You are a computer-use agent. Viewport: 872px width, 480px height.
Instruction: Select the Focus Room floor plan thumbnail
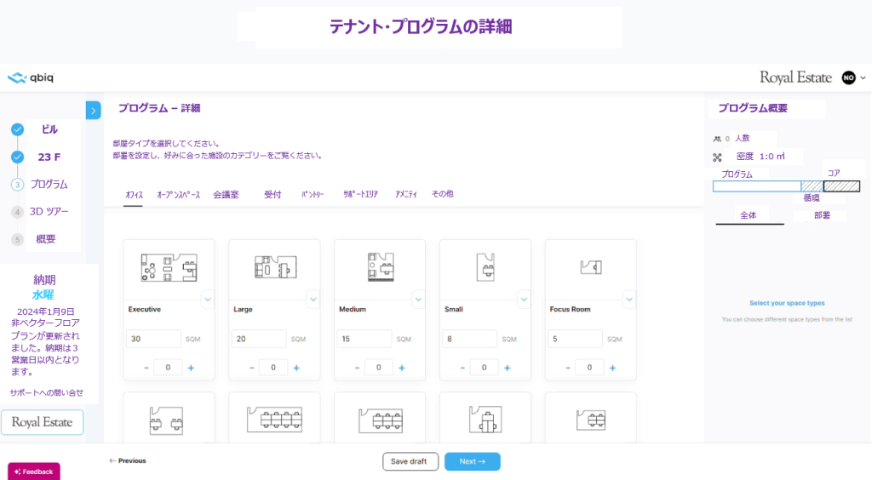[x=591, y=267]
